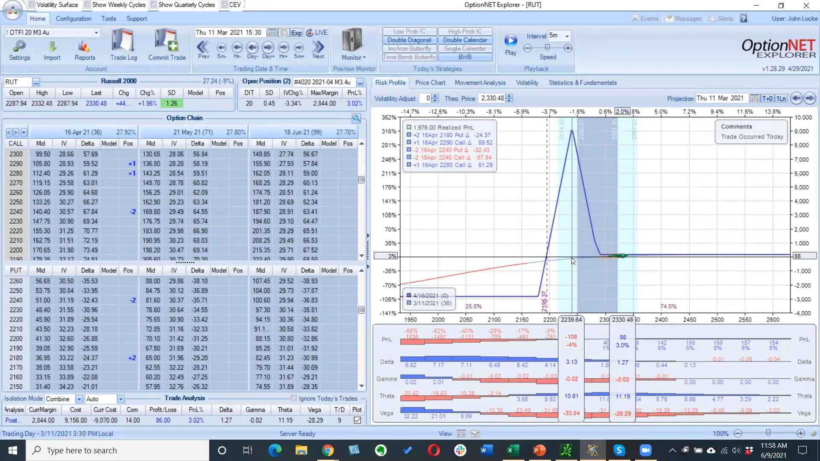Open the trading date calendar picker
The image size is (820, 461).
click(x=272, y=33)
